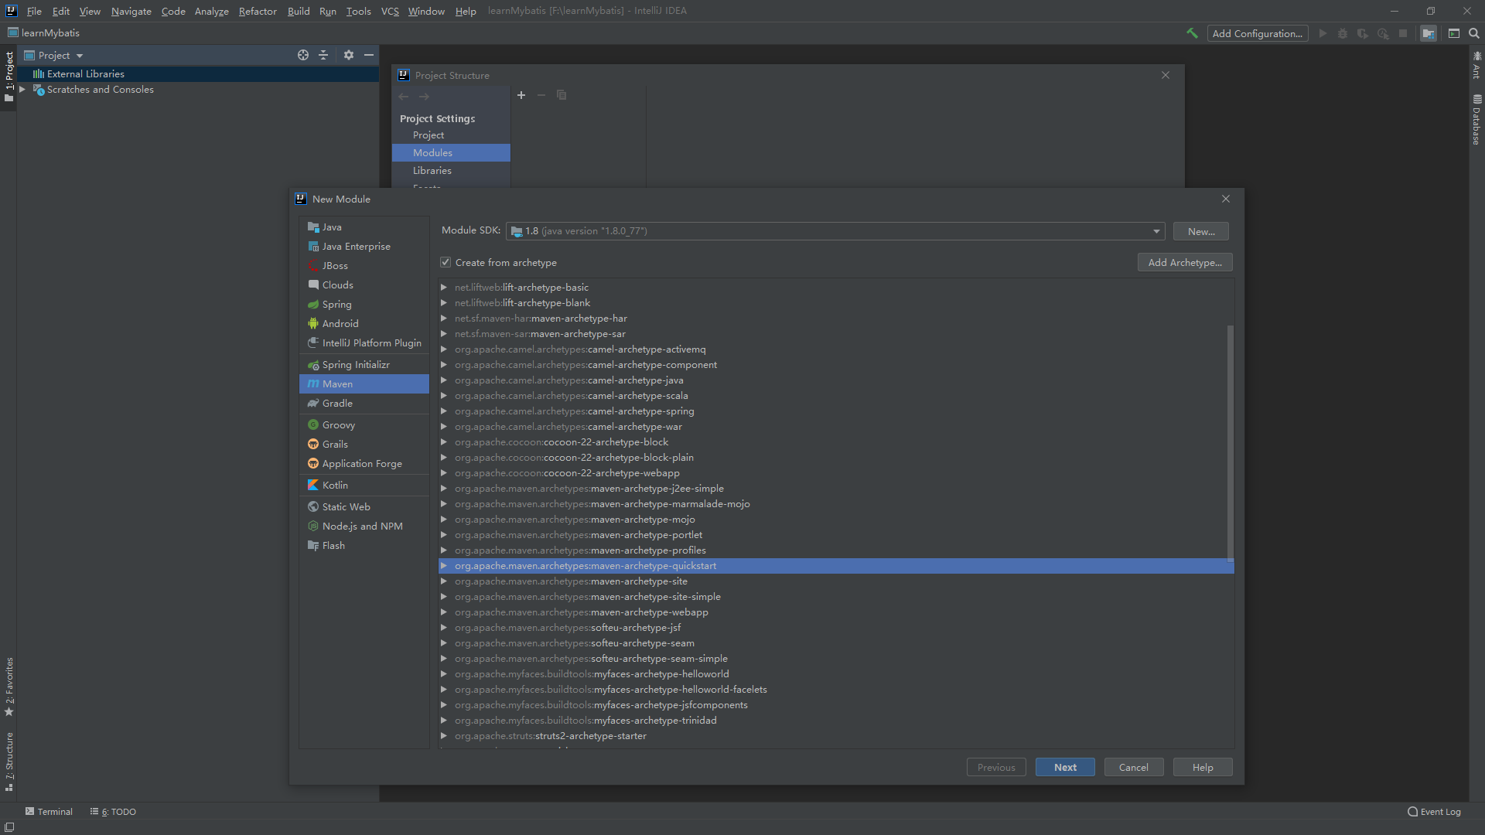Image resolution: width=1485 pixels, height=835 pixels.
Task: Click New SDK button
Action: point(1201,231)
